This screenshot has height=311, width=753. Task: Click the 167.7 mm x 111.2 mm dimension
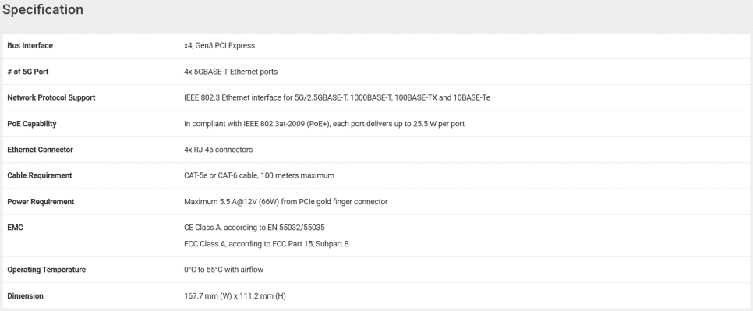(x=235, y=295)
